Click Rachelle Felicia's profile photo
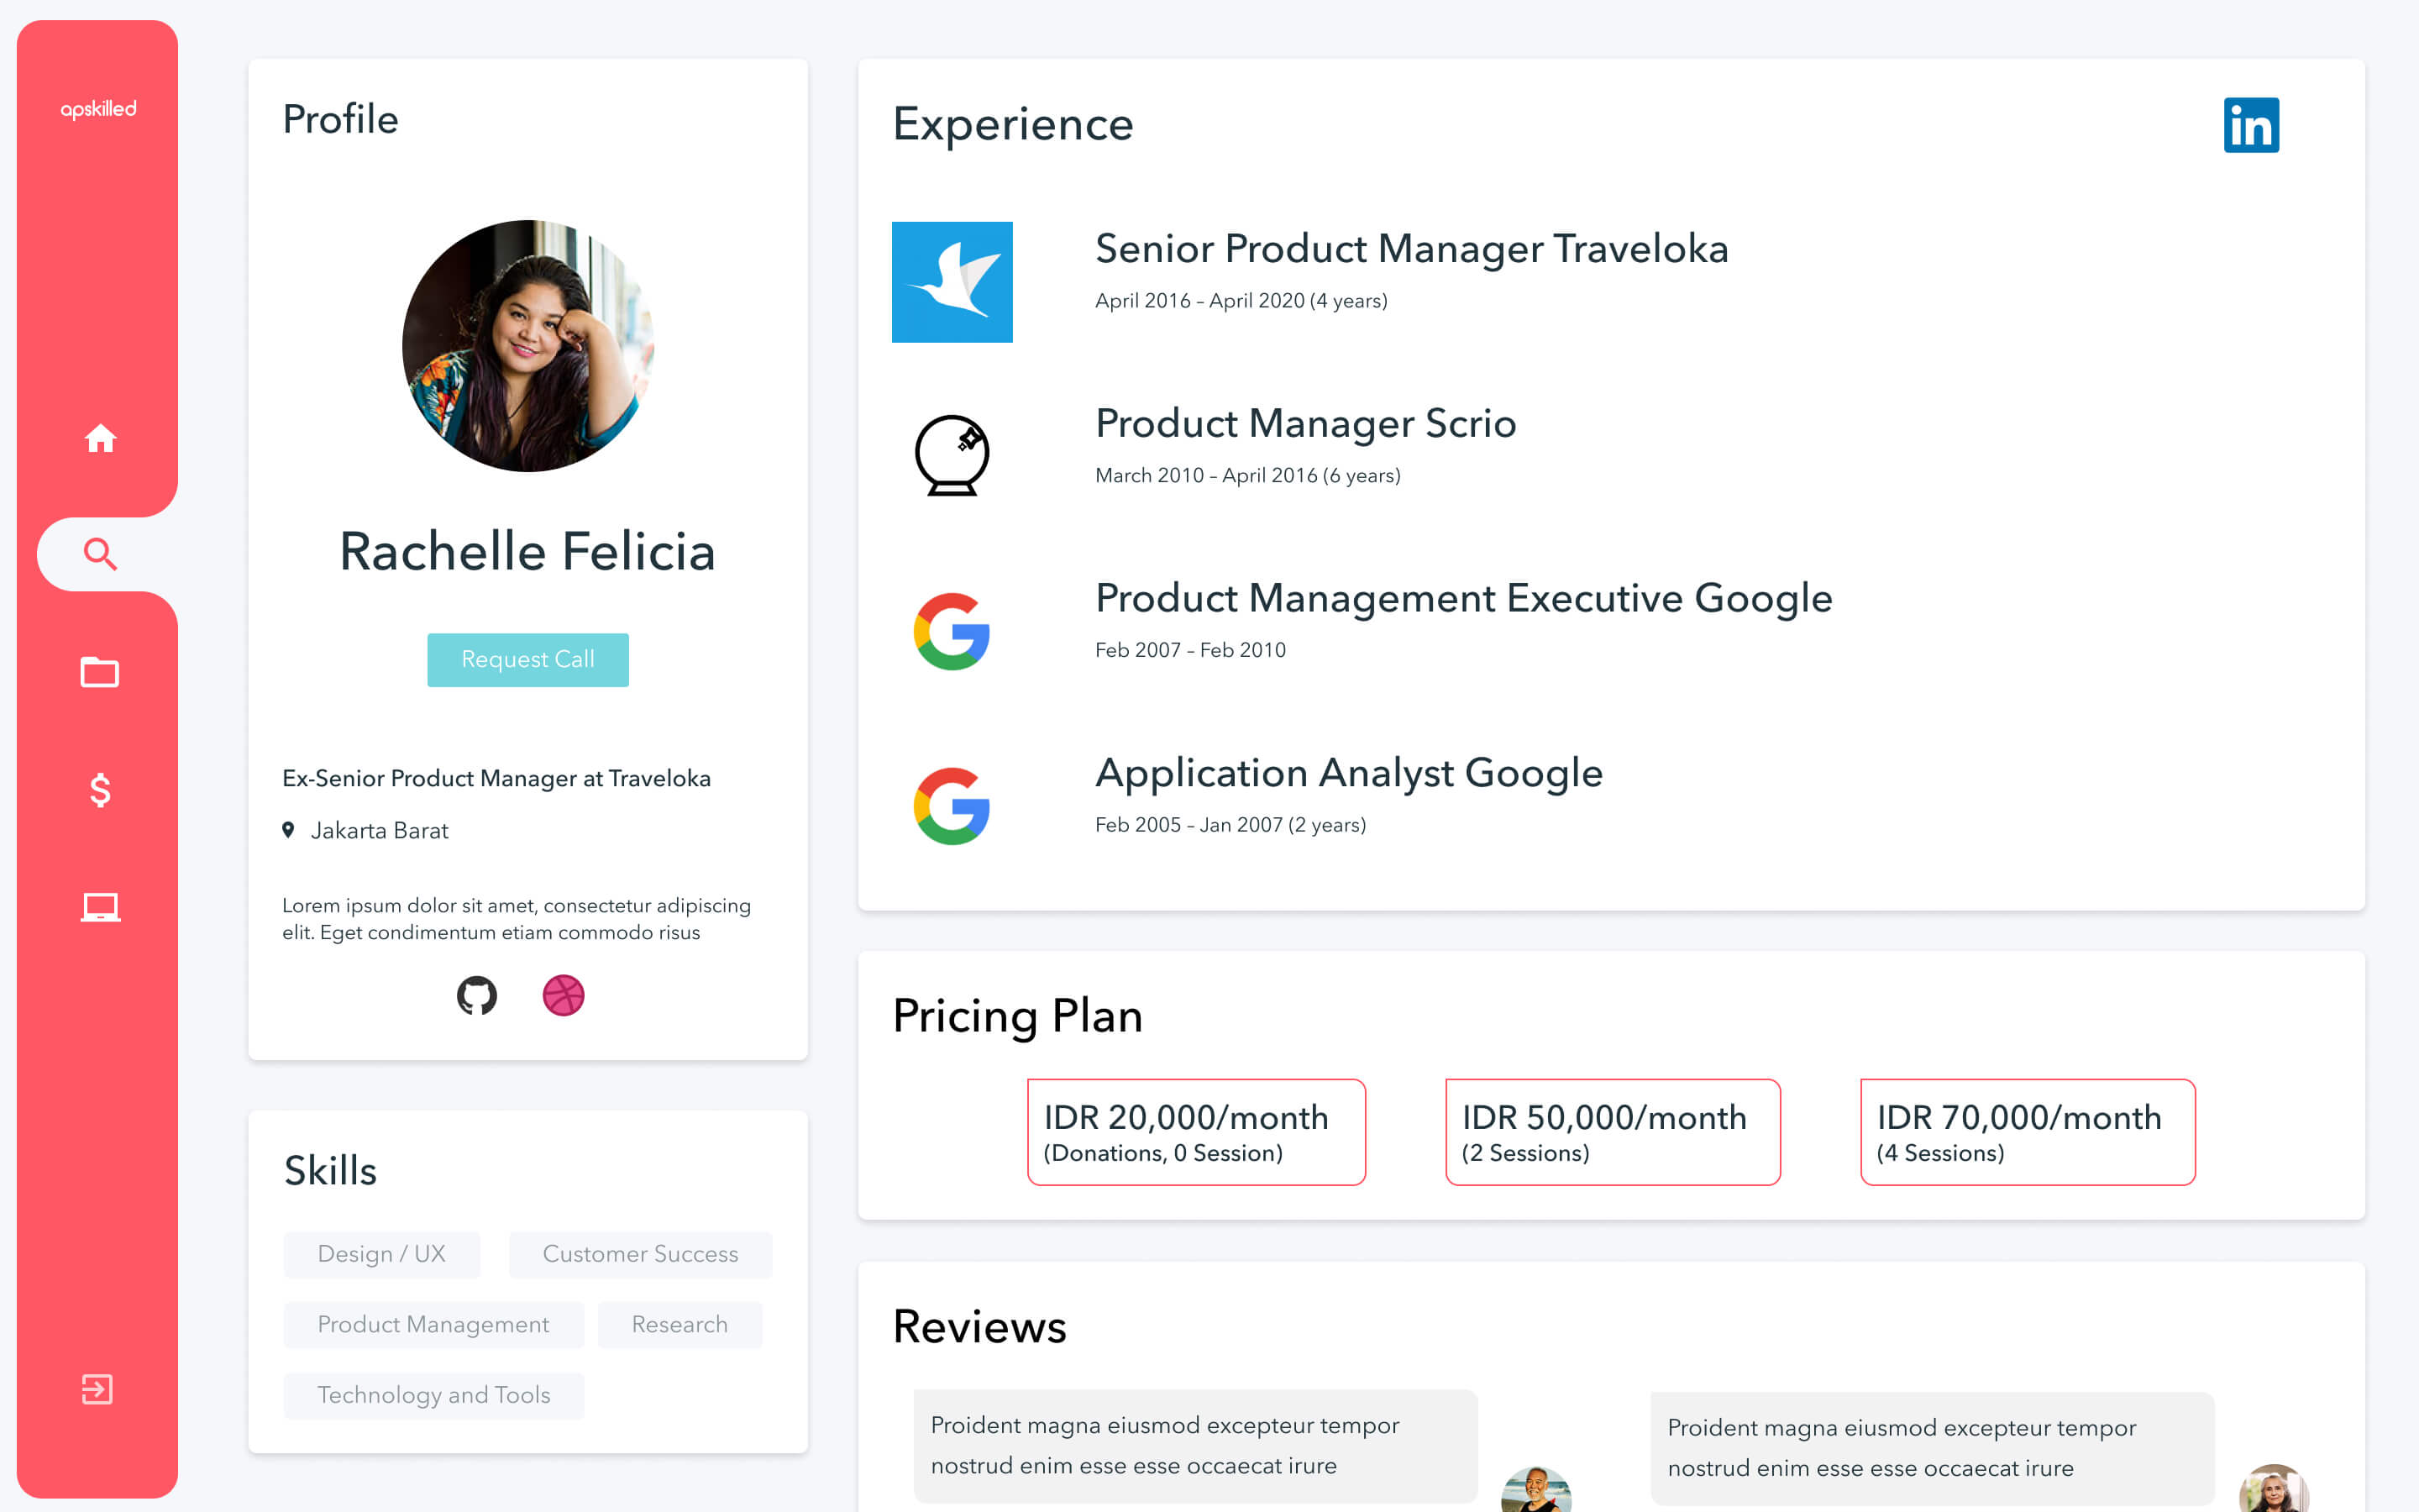The image size is (2419, 1512). 527,346
